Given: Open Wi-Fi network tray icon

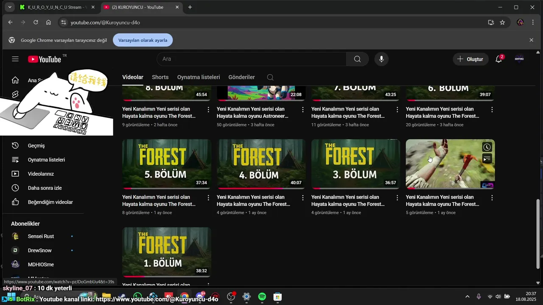Looking at the screenshot, I should click(490, 297).
